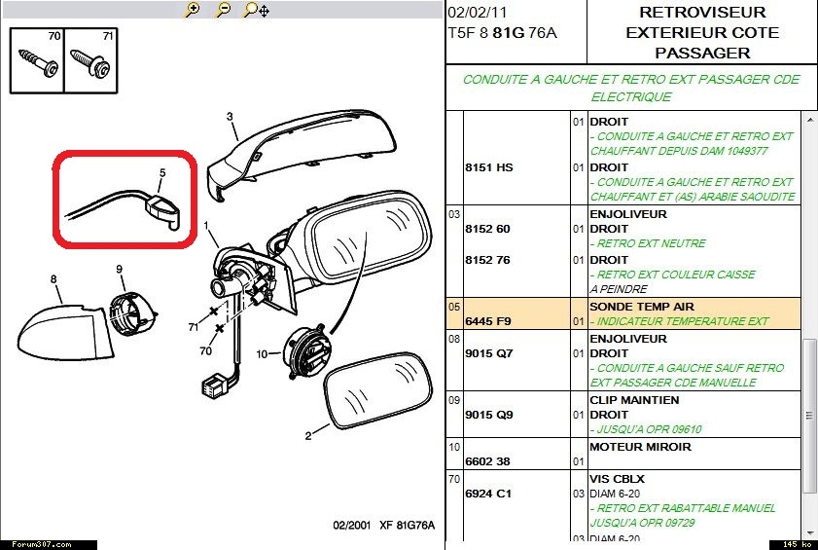This screenshot has width=818, height=550.
Task: Click the zoom out magnifier icon
Action: [223, 10]
